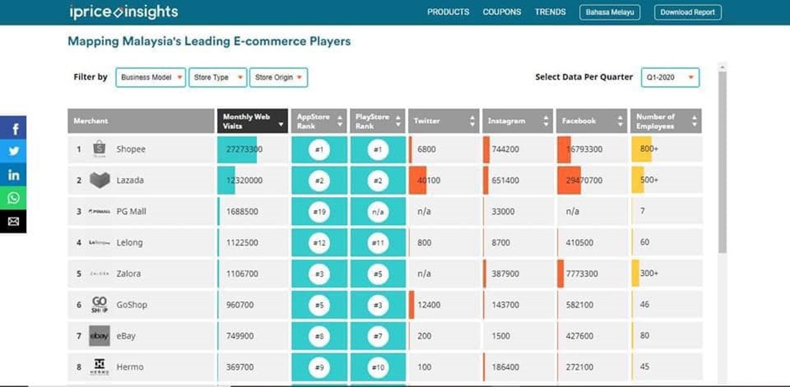
Task: Click PG Mall's 1688500 visits value
Action: (242, 211)
